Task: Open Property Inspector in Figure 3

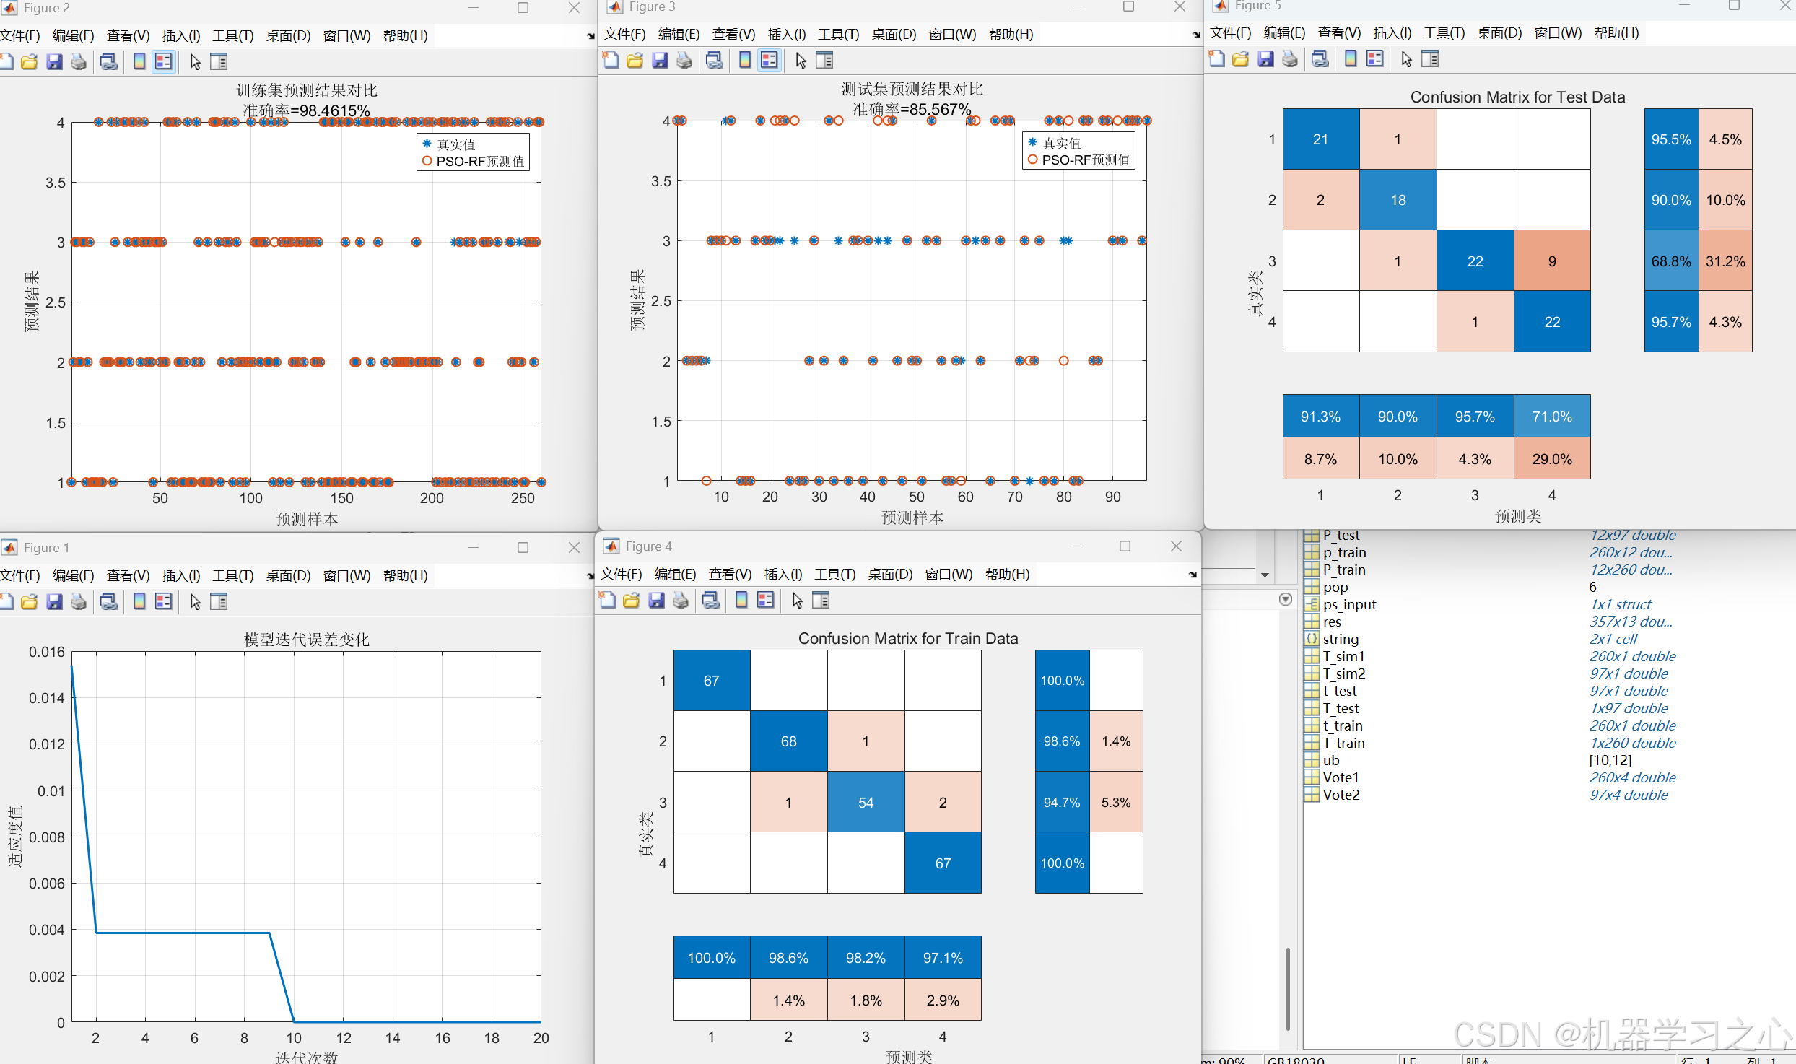Action: (x=824, y=61)
